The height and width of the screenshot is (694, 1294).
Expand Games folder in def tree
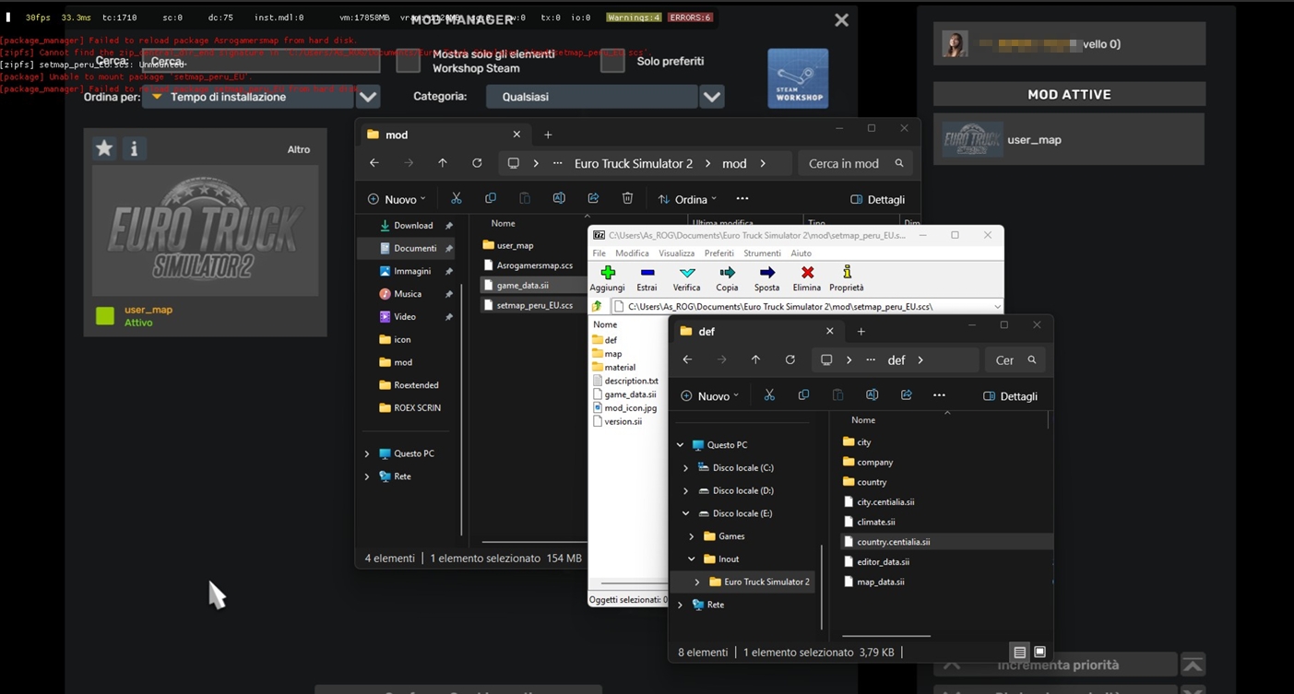pos(692,536)
